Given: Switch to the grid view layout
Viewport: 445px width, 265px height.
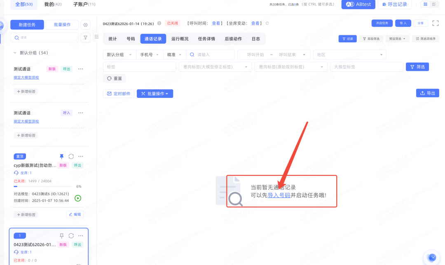Looking at the screenshot, I should tap(425, 4).
